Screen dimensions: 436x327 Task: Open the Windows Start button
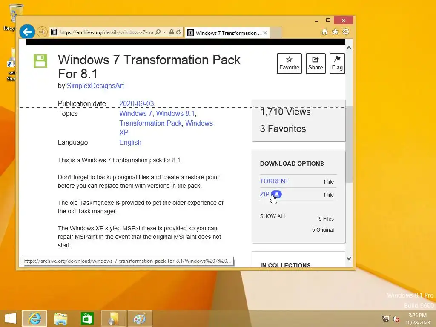[11, 318]
